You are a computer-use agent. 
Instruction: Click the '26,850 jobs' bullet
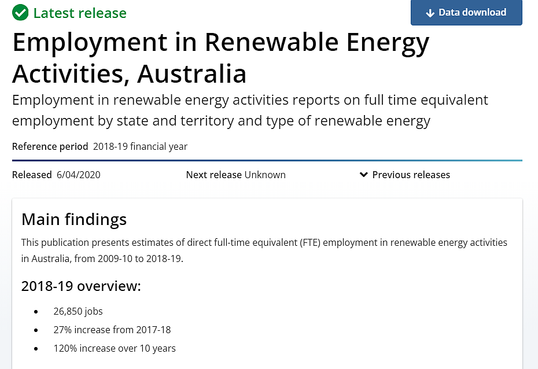coord(78,311)
